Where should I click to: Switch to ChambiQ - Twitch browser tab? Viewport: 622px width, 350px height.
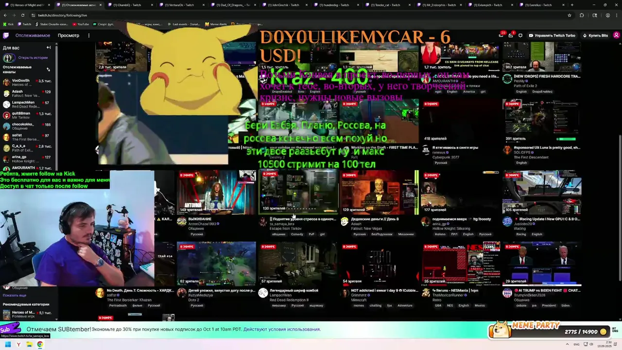click(x=130, y=5)
